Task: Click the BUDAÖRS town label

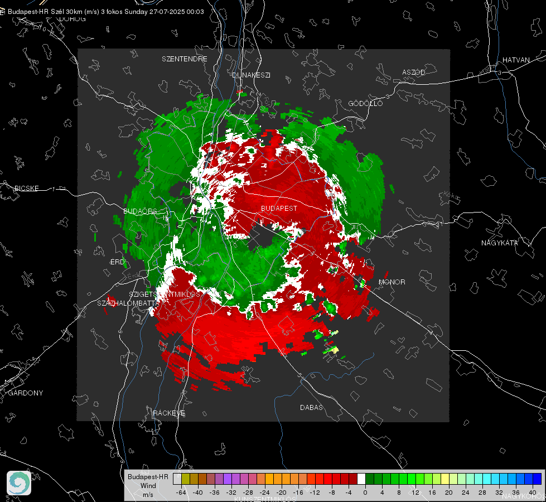Action: tap(141, 211)
